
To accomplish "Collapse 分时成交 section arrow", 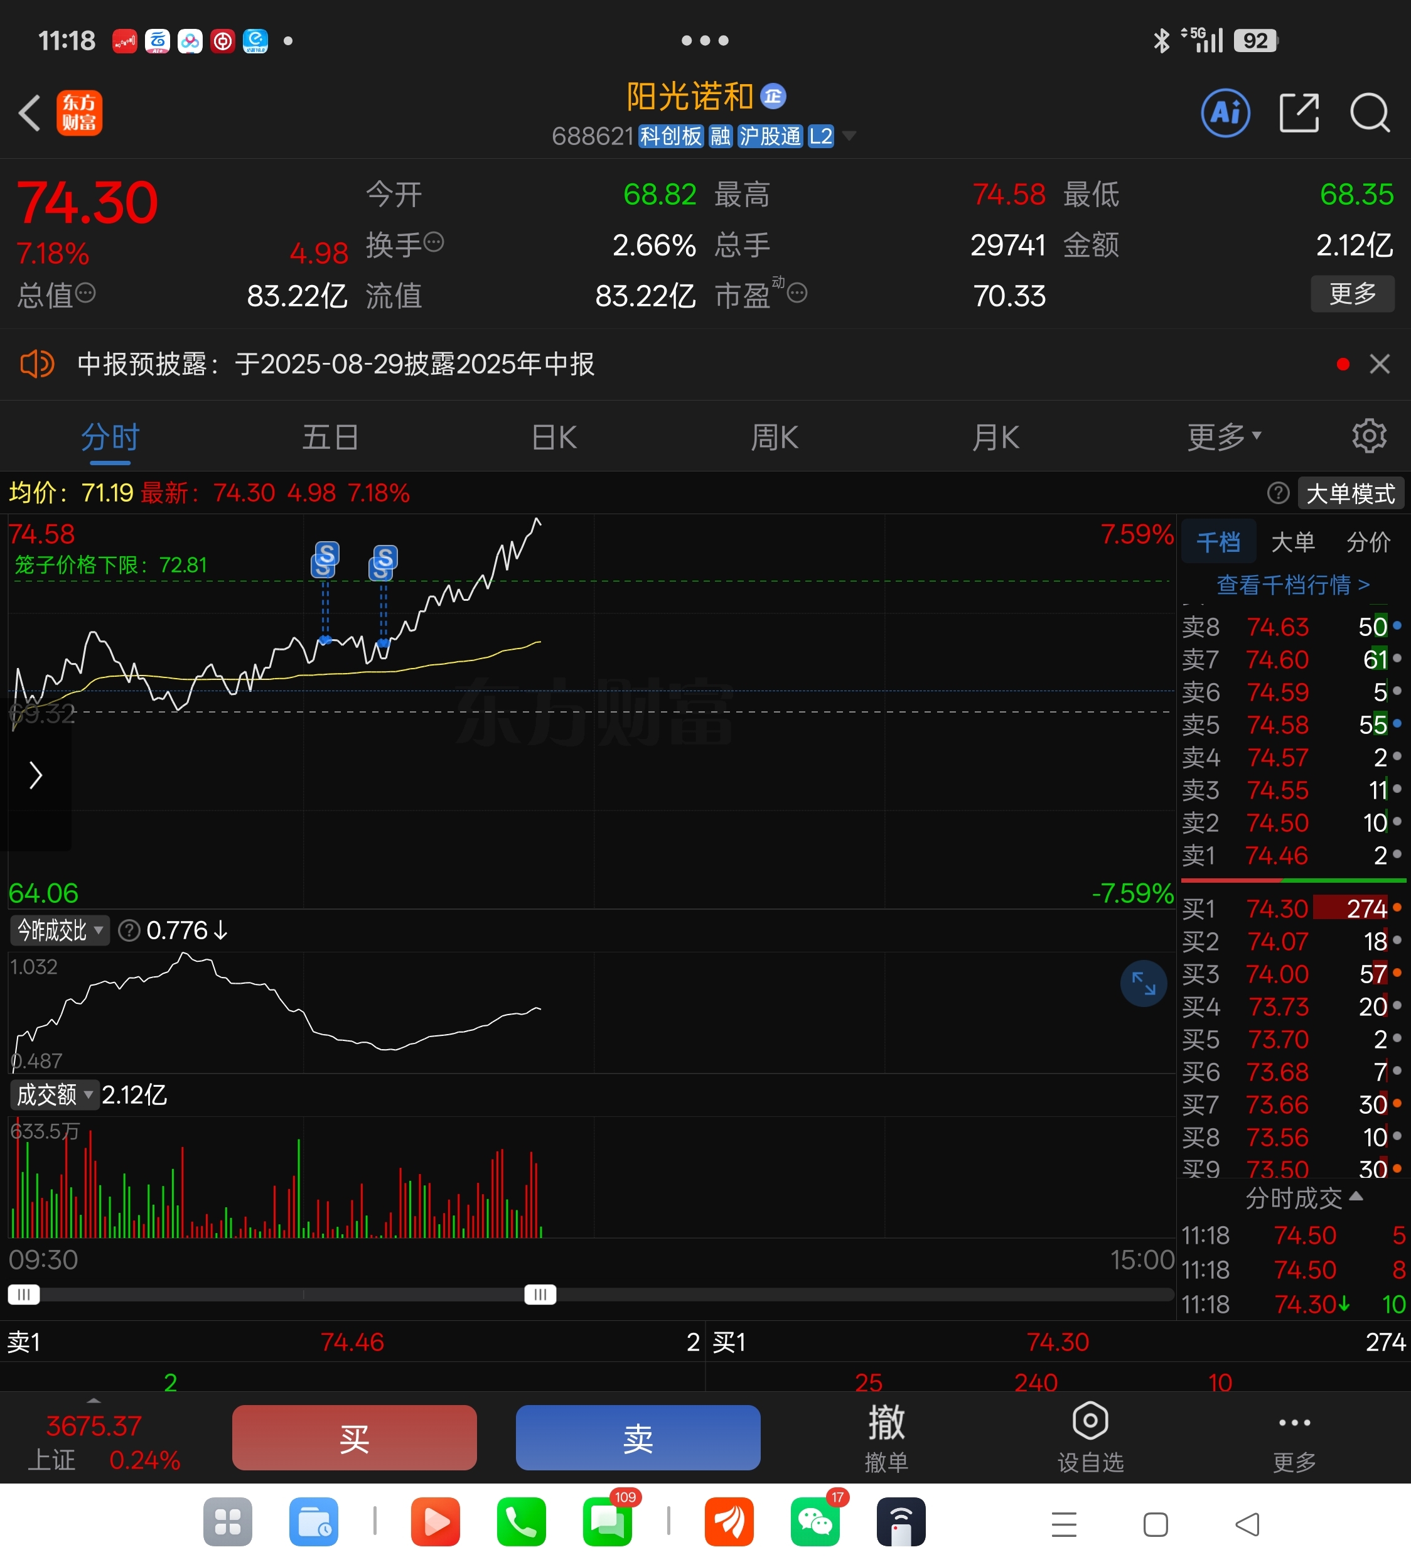I will coord(1355,1197).
